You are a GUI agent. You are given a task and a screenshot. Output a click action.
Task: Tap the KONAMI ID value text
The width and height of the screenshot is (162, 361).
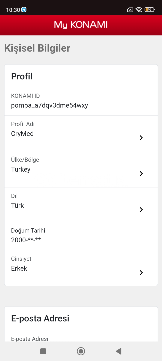point(50,105)
